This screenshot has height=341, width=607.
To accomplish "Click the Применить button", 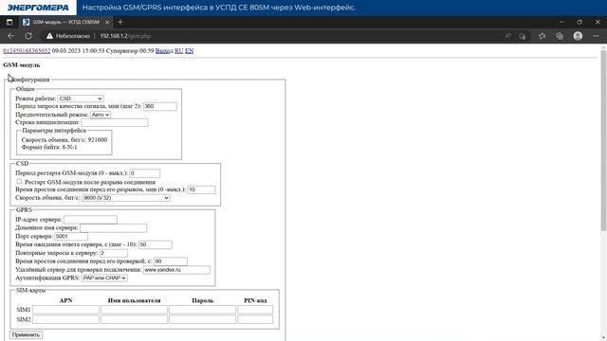I will [26, 334].
